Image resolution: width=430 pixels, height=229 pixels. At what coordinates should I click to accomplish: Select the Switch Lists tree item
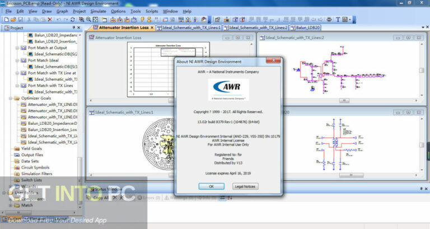coord(31,180)
